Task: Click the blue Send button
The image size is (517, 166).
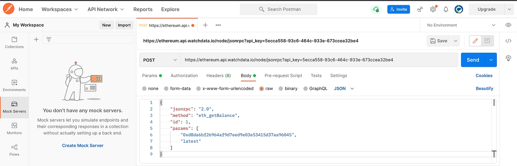Action: (x=473, y=60)
